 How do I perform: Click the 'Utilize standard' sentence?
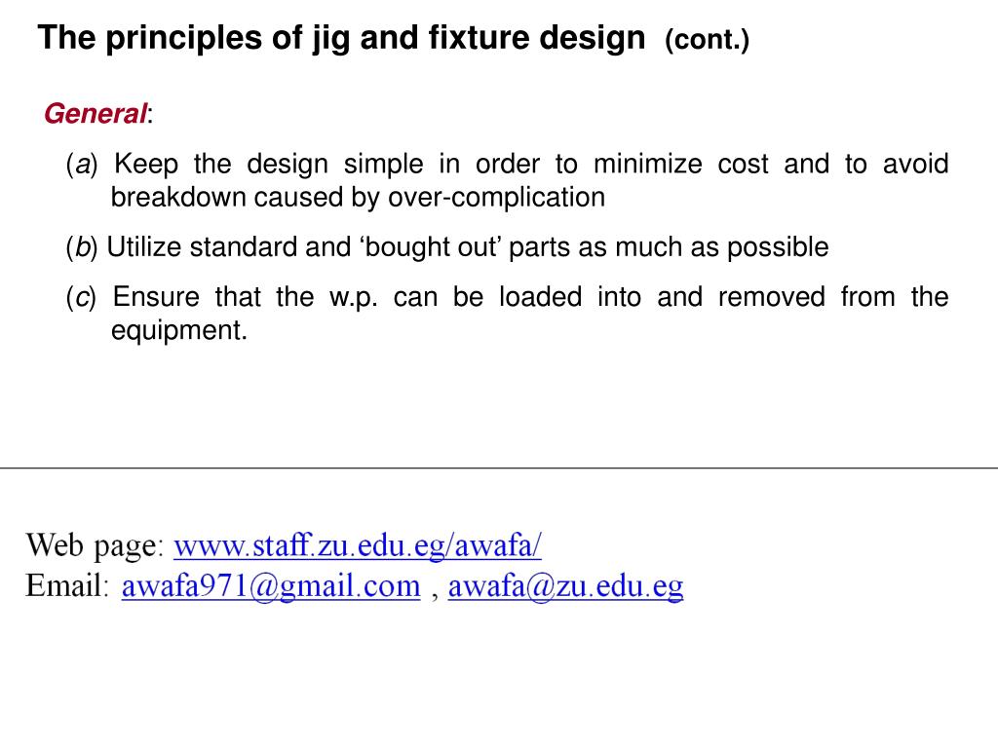click(468, 247)
